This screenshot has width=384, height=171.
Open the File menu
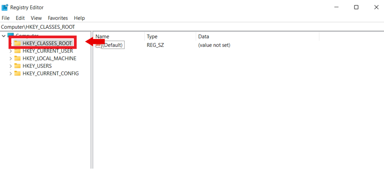click(6, 18)
